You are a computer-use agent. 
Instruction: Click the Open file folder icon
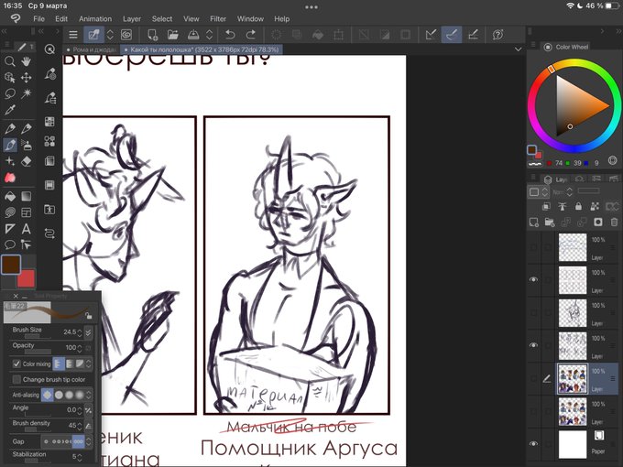(173, 35)
